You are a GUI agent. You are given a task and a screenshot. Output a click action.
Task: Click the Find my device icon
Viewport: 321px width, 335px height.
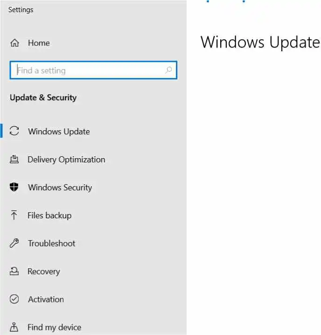(x=14, y=327)
